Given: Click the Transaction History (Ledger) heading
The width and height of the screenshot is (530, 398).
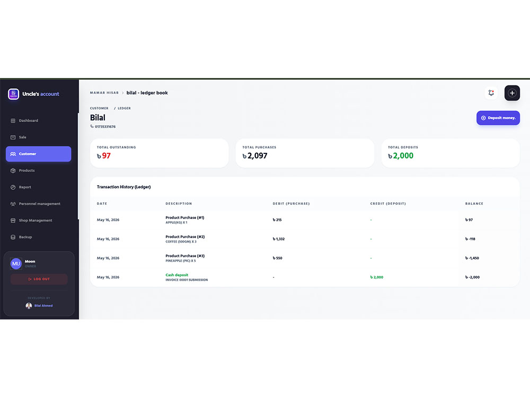Looking at the screenshot, I should coord(123,187).
